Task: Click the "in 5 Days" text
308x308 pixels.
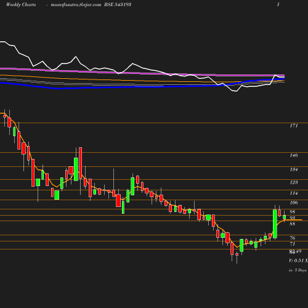Action: point(298,270)
